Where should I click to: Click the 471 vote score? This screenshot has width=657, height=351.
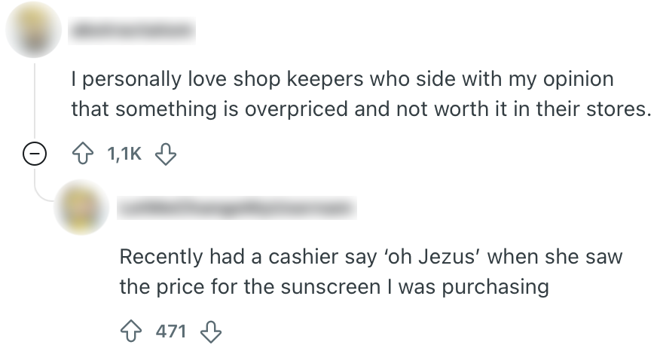click(x=171, y=331)
